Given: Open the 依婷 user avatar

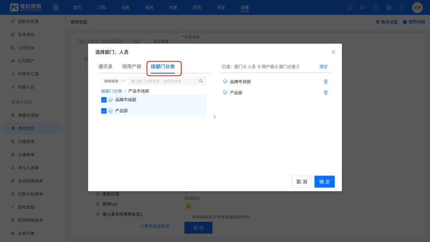Looking at the screenshot, I should tap(417, 7).
